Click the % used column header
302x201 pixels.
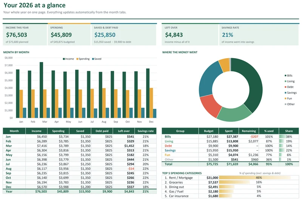269,131
